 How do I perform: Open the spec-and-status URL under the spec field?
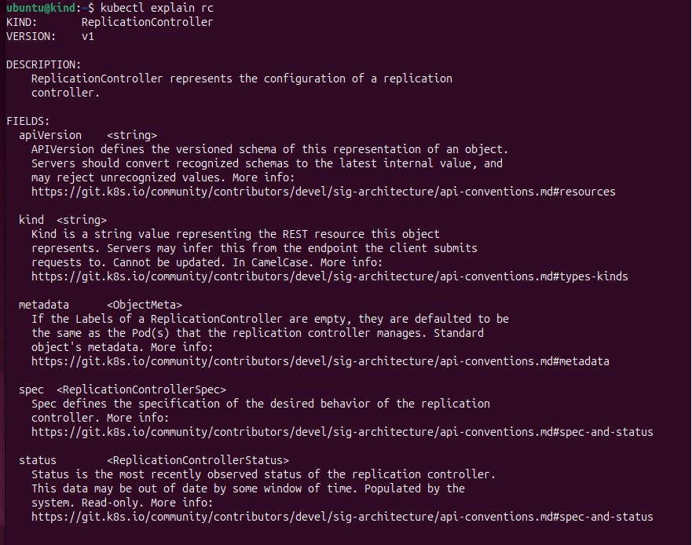pos(342,432)
